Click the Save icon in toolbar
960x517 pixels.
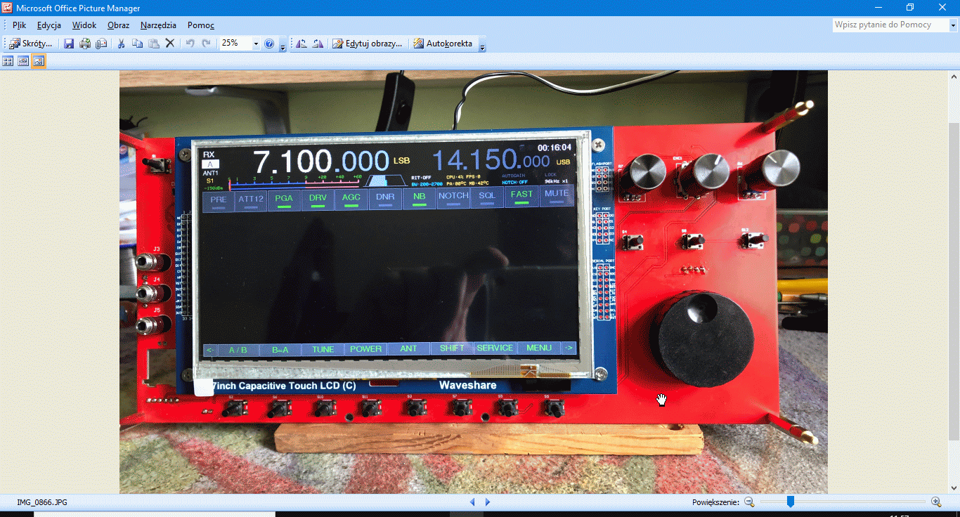(69, 44)
